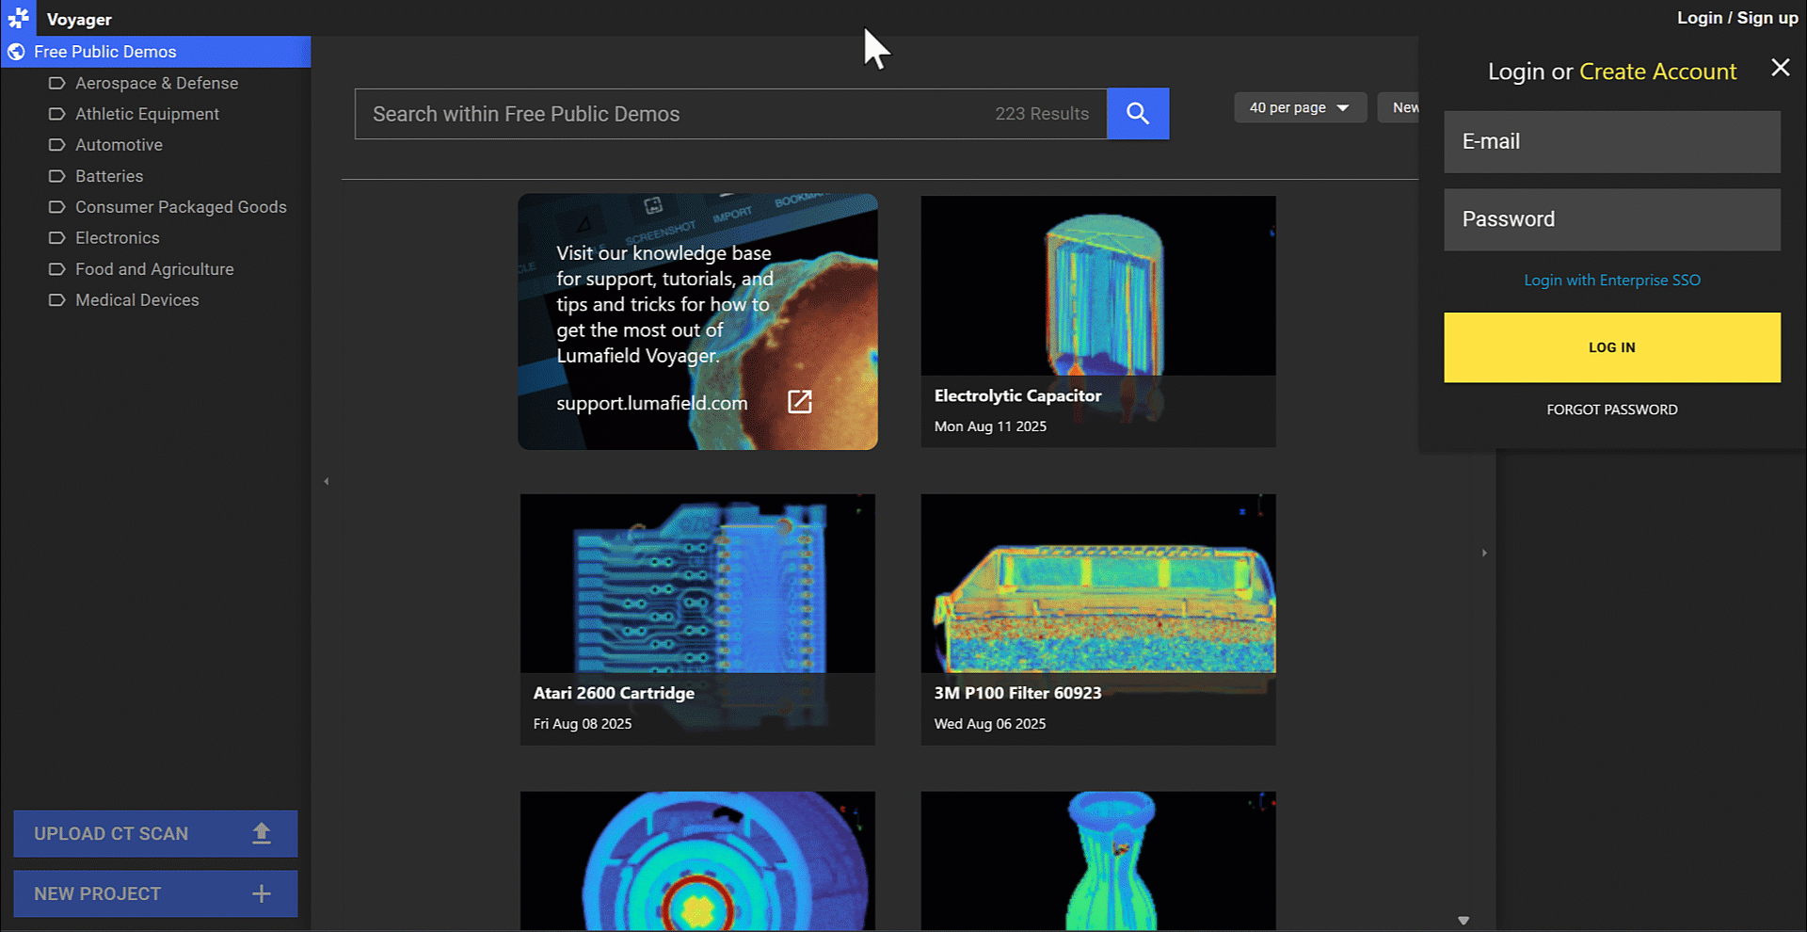Screen dimensions: 1807x932
Task: Select Free Public Demos in the sidebar
Action: click(155, 52)
